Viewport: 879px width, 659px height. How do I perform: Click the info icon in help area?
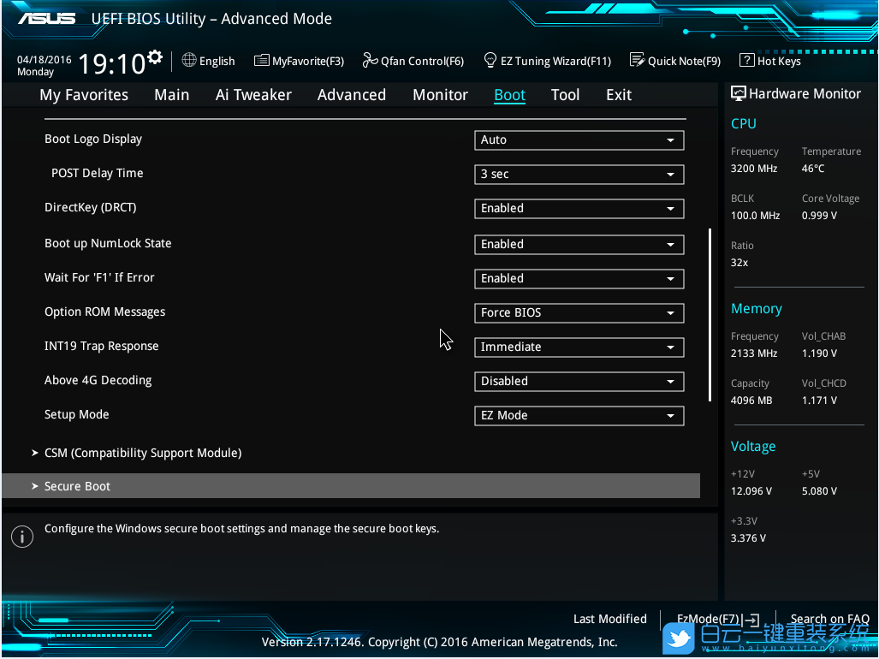(x=21, y=537)
